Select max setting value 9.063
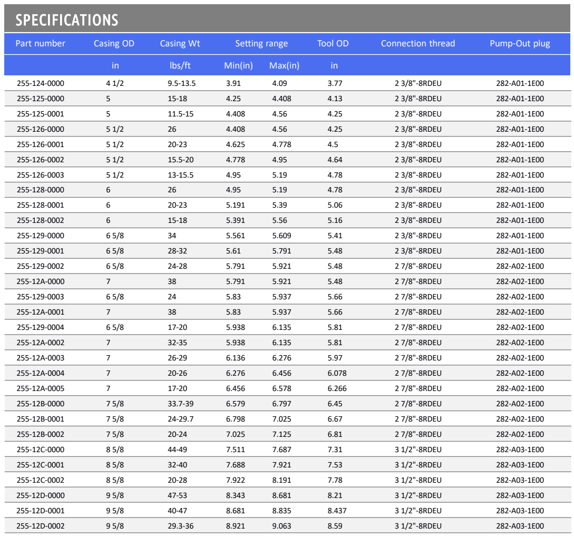 [281, 526]
